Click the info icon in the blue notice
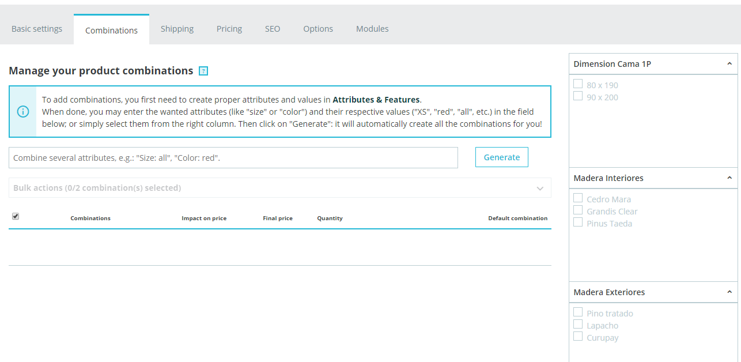This screenshot has height=362, width=741. point(23,111)
